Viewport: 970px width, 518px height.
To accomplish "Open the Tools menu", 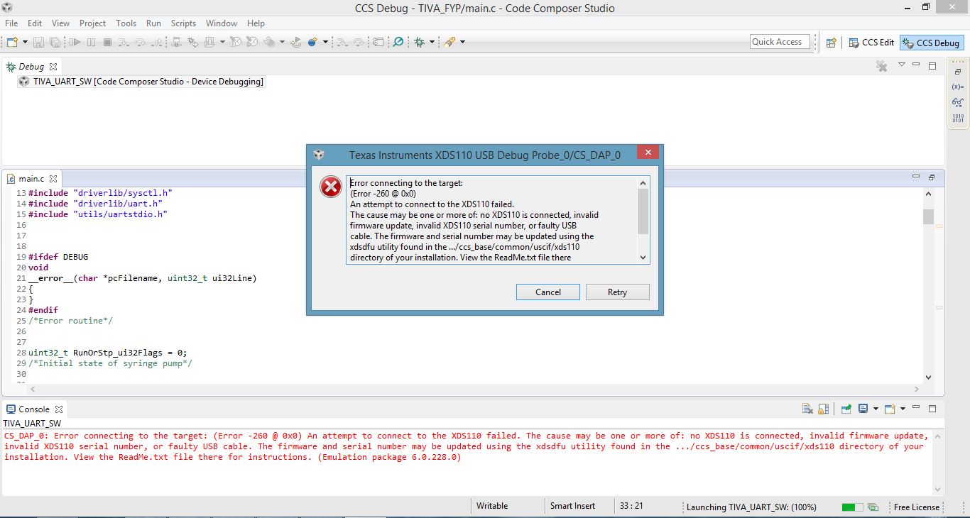I will pyautogui.click(x=126, y=23).
